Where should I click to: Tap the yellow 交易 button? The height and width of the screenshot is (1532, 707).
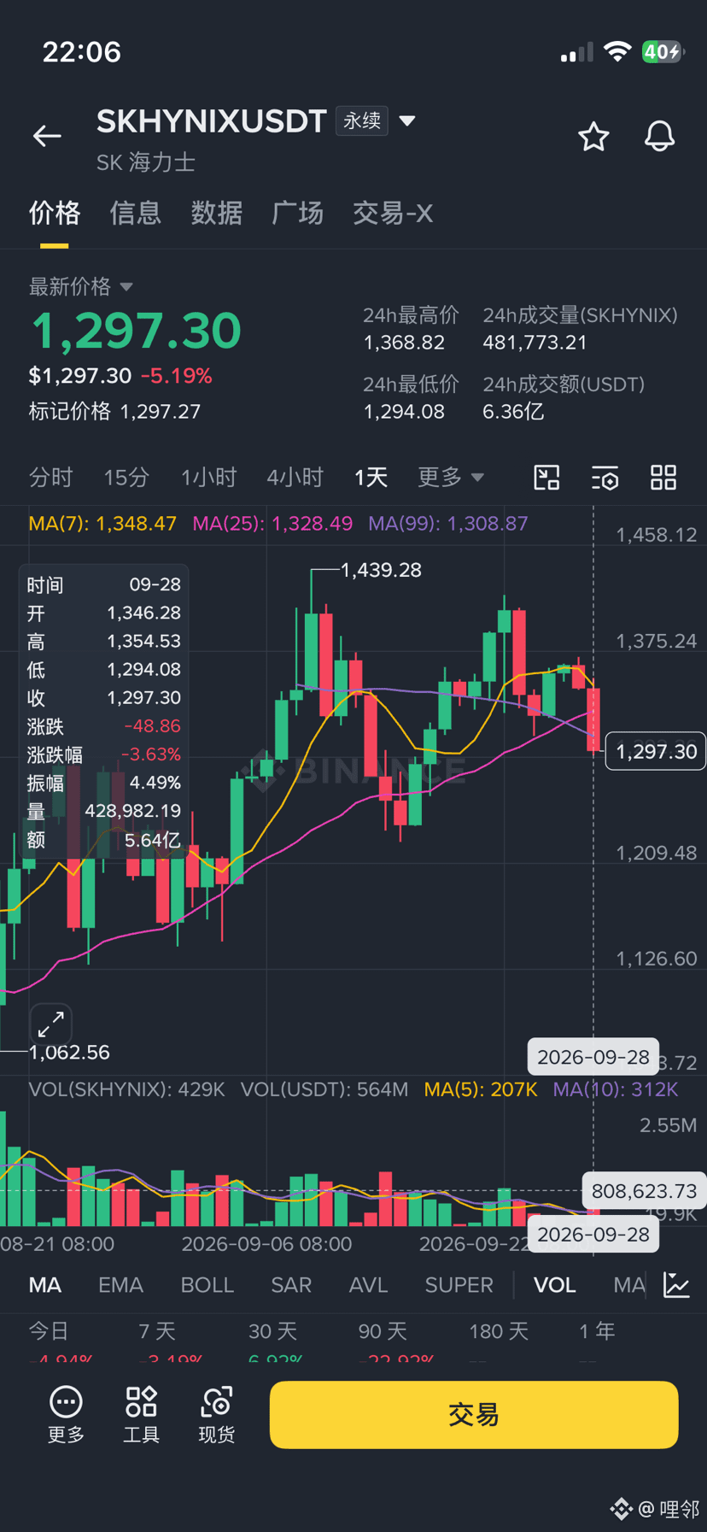tap(474, 1415)
